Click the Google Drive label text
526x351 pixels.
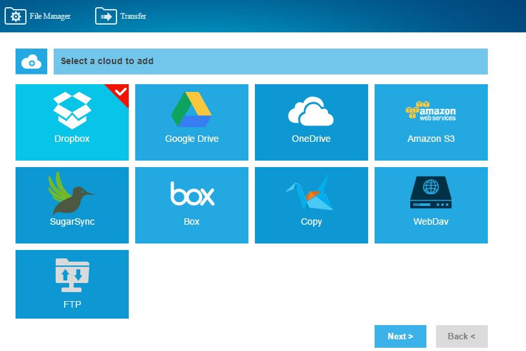pyautogui.click(x=192, y=139)
